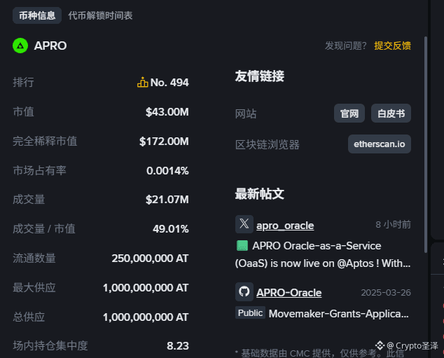
Task: Click the 场内持仓集中度 label
Action: (50, 346)
